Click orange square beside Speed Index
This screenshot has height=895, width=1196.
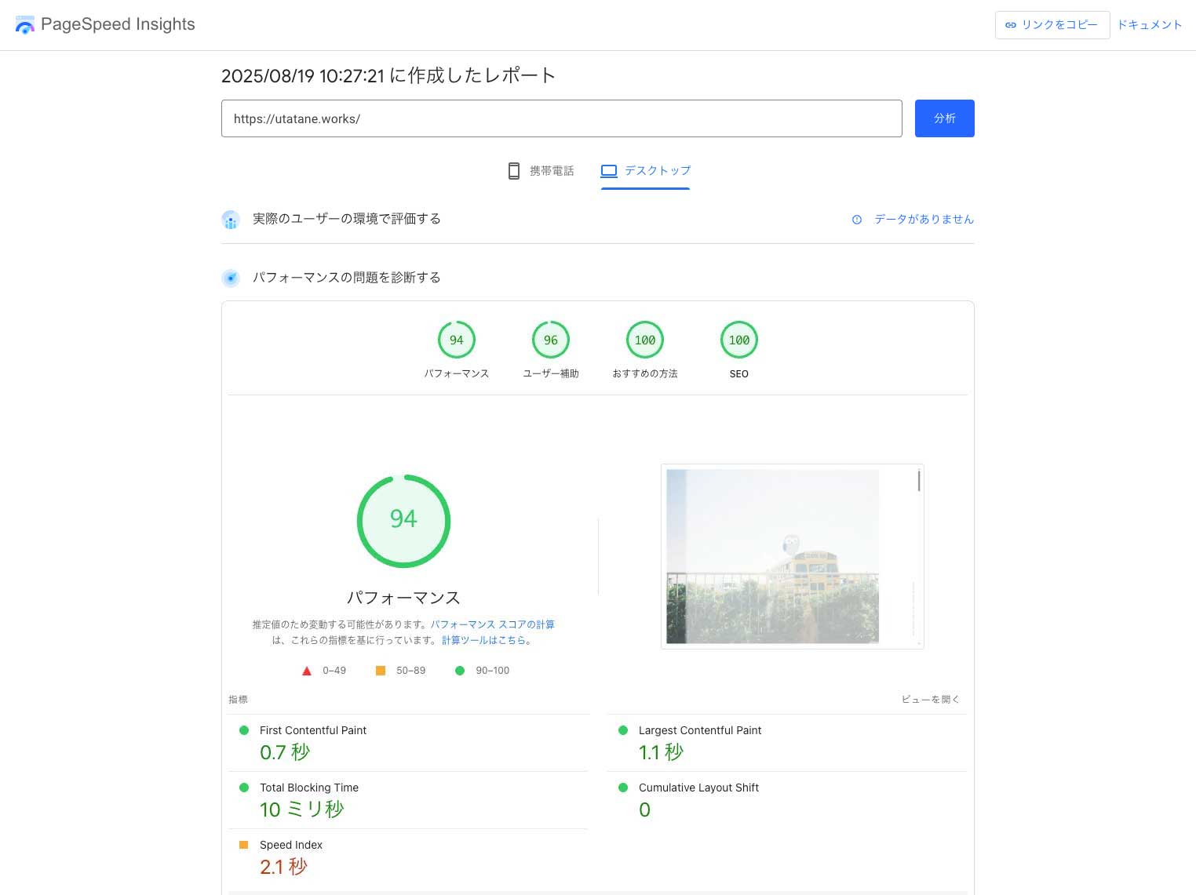point(244,845)
